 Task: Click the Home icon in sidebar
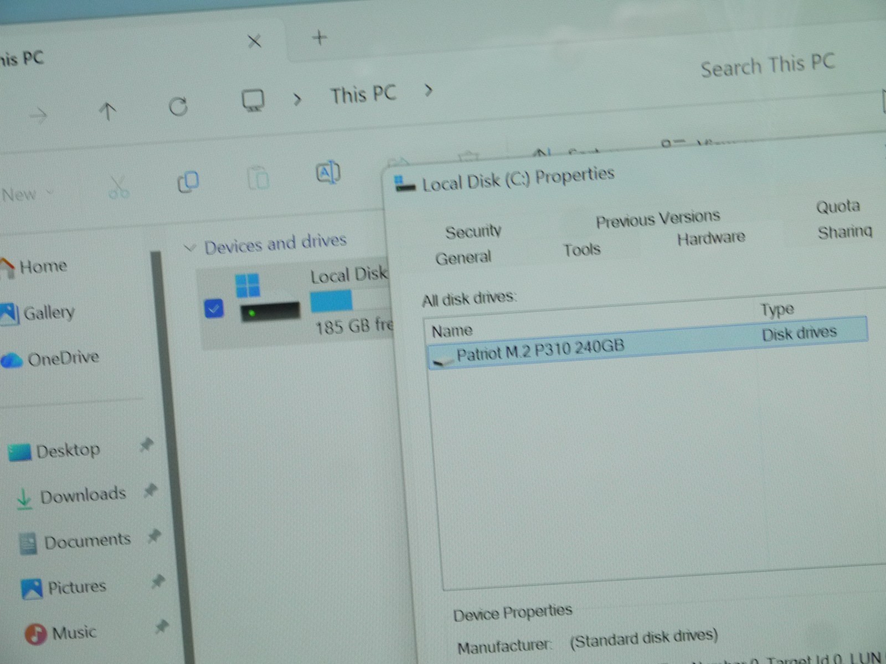(7, 267)
